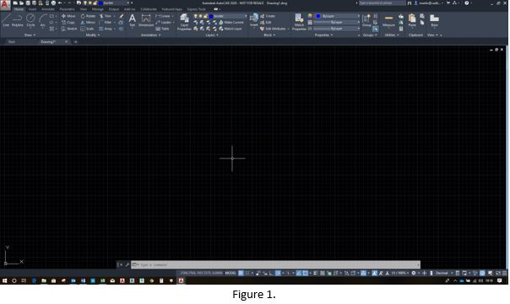This screenshot has height=304, width=510.
Task: Select the Trim tool
Action: pyautogui.click(x=106, y=16)
